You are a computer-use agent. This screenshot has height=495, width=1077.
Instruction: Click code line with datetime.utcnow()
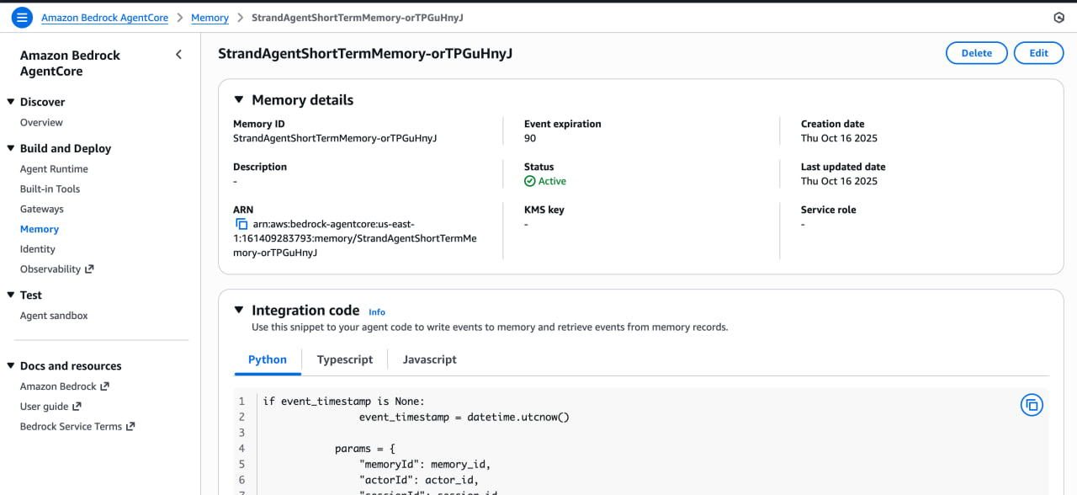tap(464, 417)
